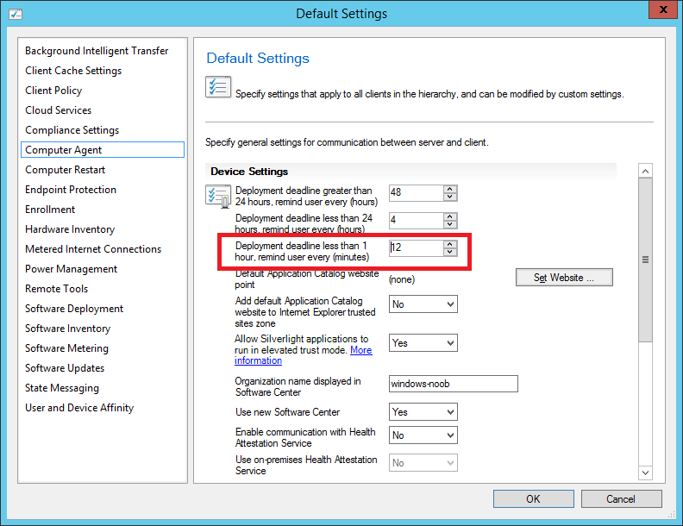The height and width of the screenshot is (526, 683).
Task: Expand the Use new Software Center dropdown
Action: click(x=423, y=411)
